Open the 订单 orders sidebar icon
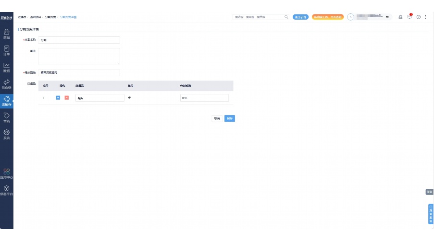The image size is (434, 241). 7,50
